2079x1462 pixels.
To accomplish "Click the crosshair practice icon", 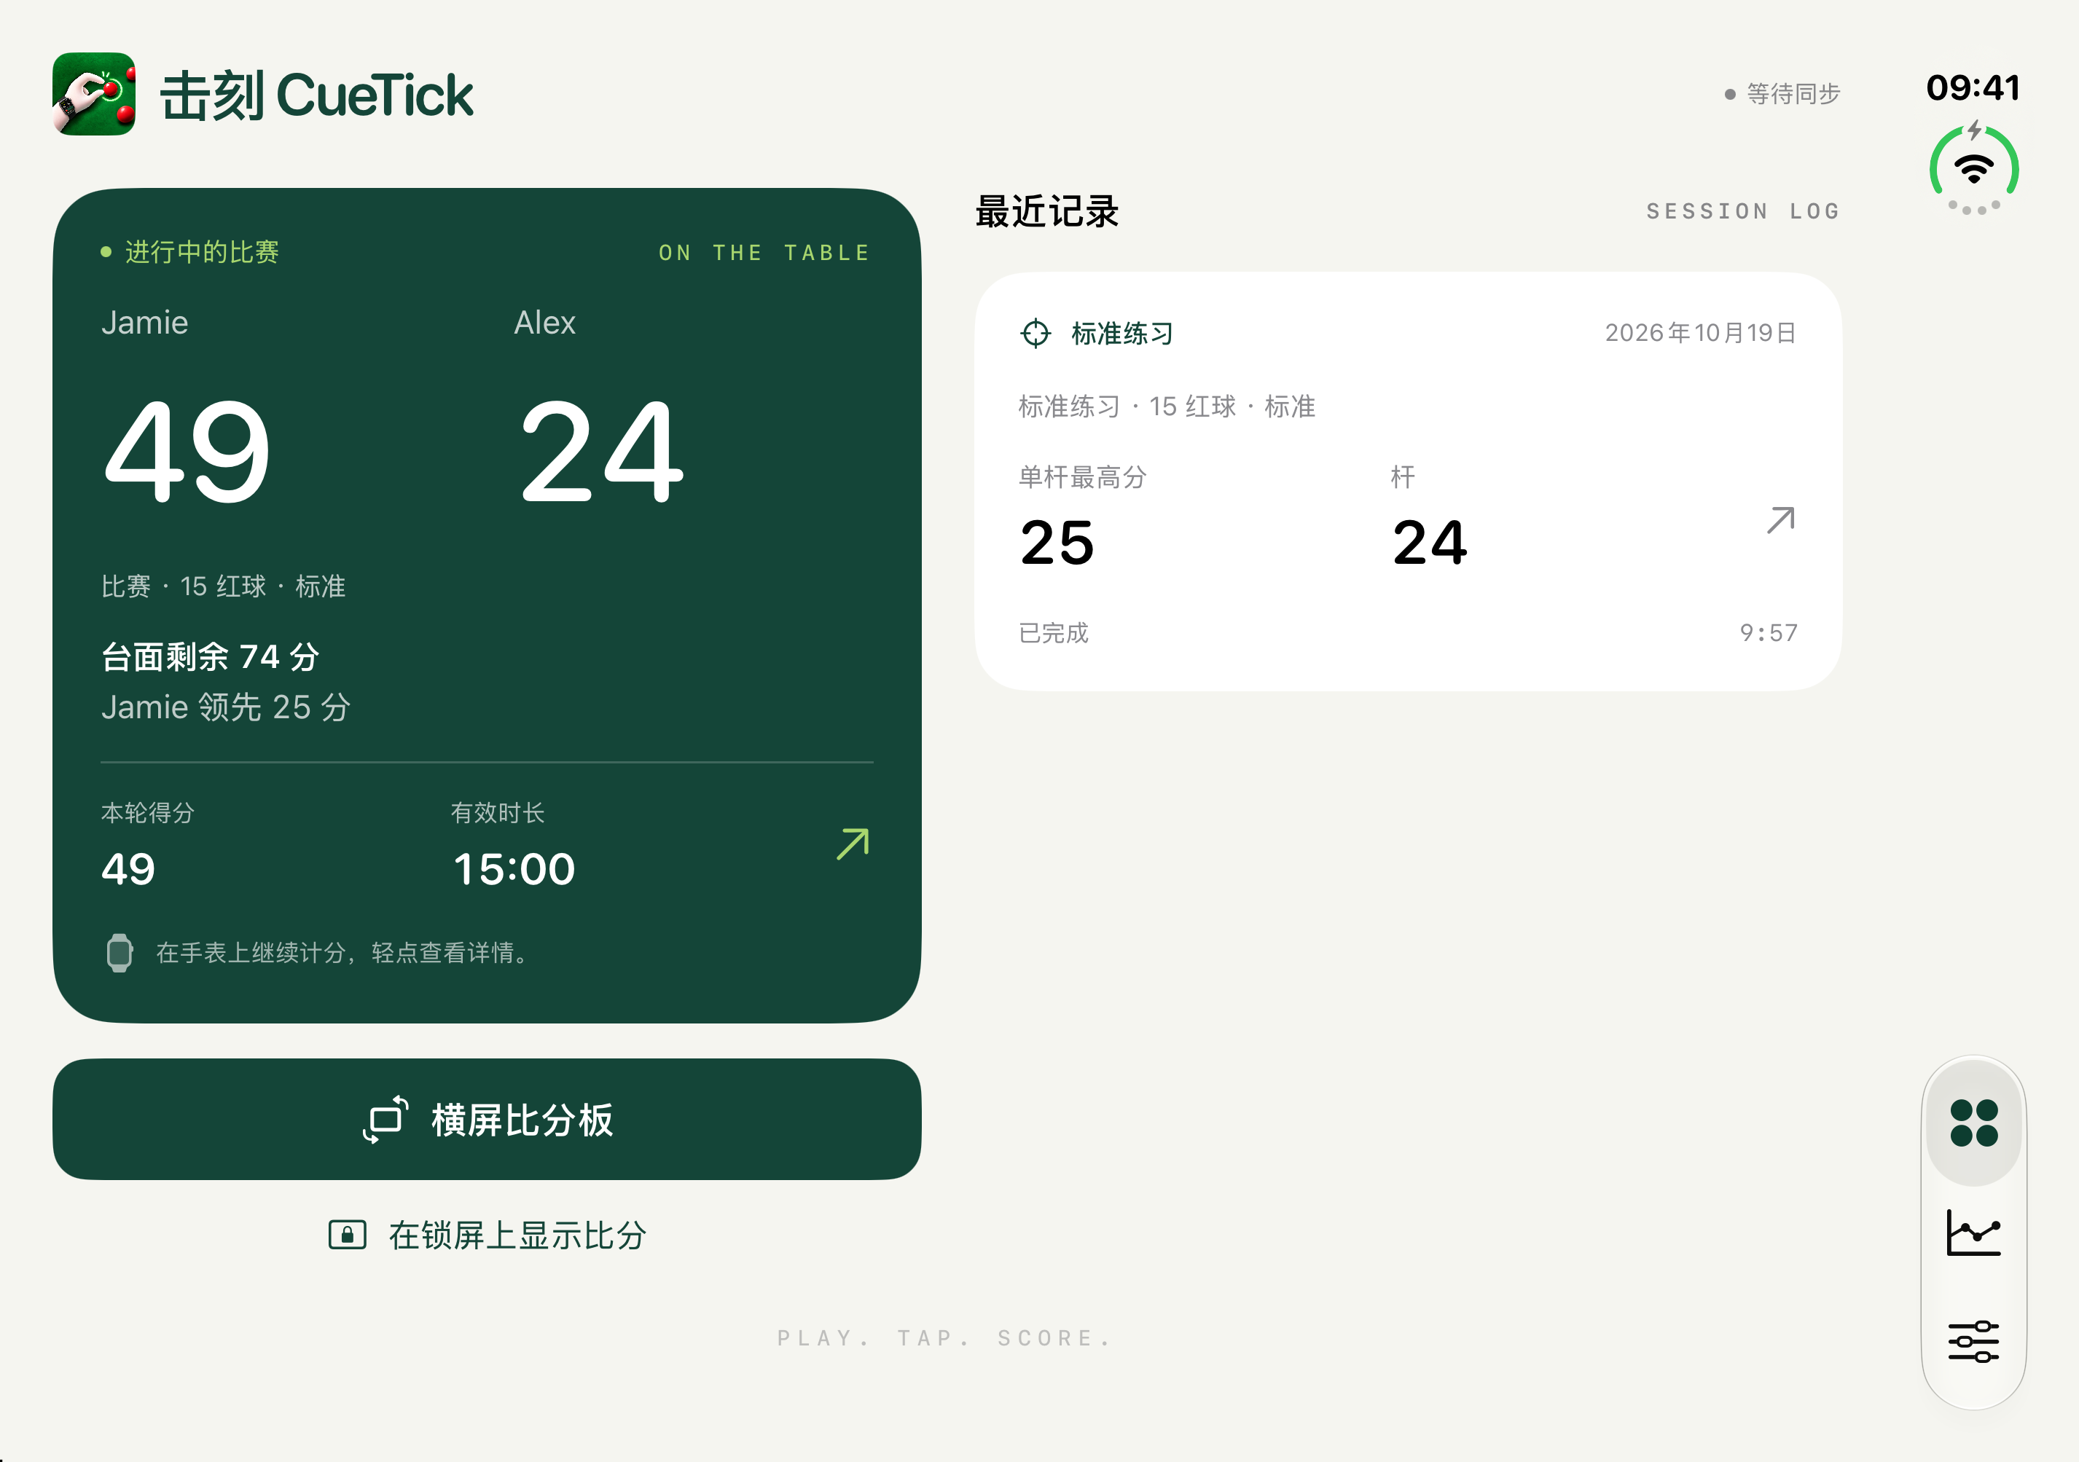I will tap(1036, 333).
